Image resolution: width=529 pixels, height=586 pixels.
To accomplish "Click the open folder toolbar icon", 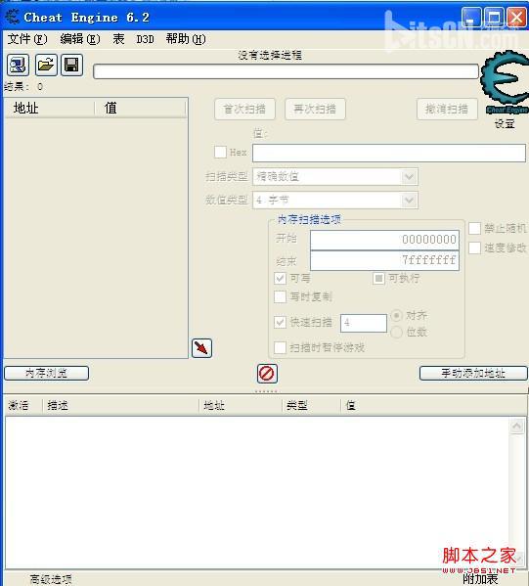I will [46, 65].
